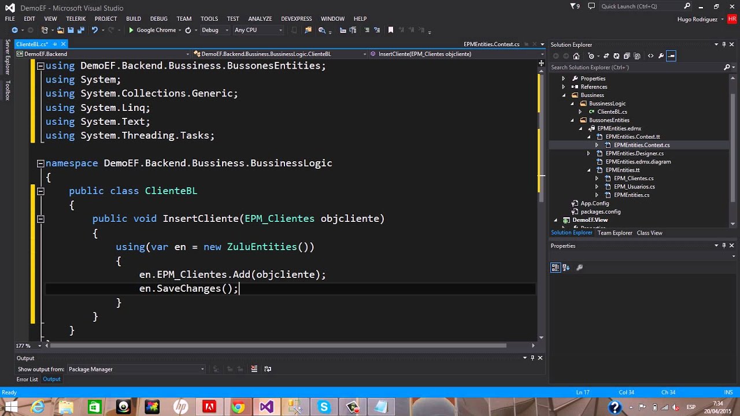Start debugging with the green play arrow
Image resolution: width=740 pixels, height=416 pixels.
click(x=131, y=30)
